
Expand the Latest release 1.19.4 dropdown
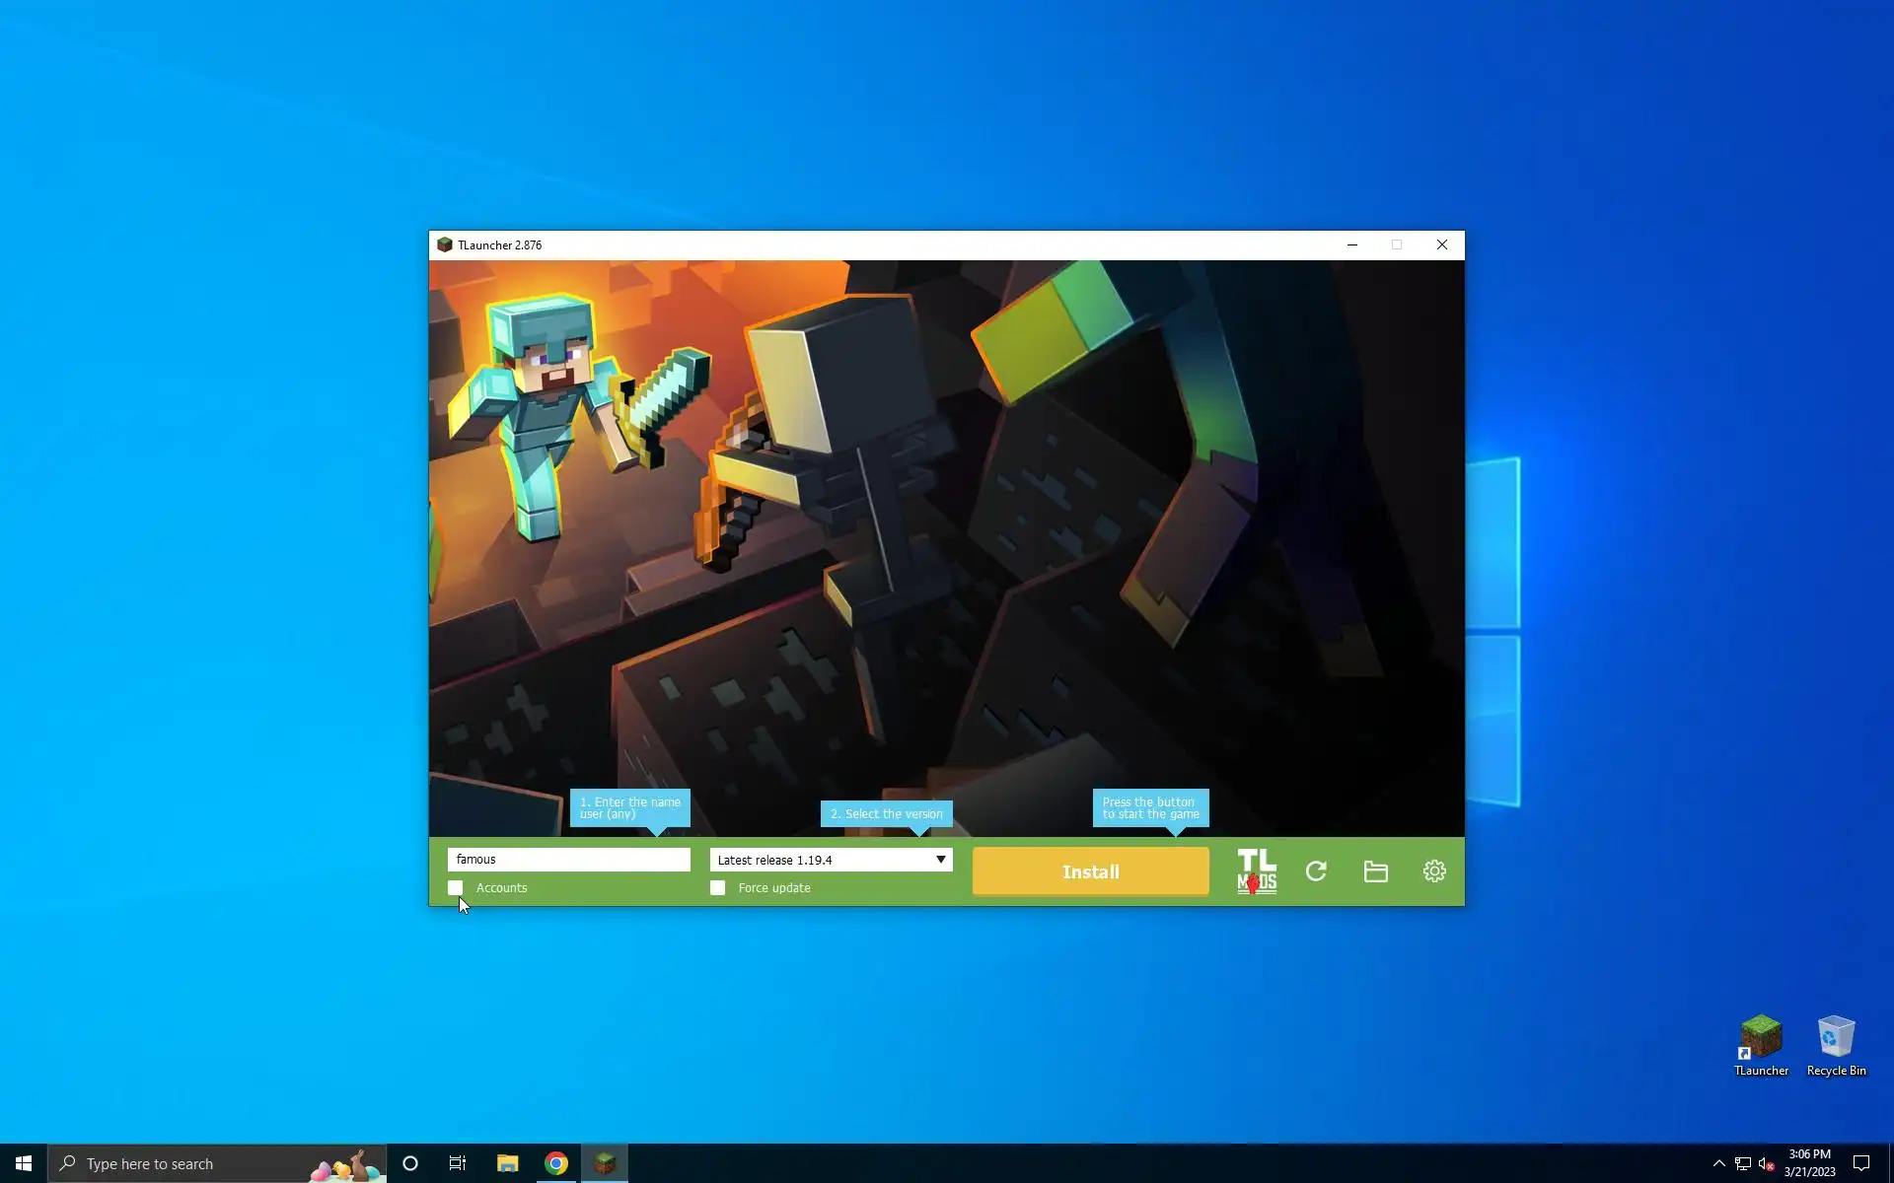click(831, 860)
